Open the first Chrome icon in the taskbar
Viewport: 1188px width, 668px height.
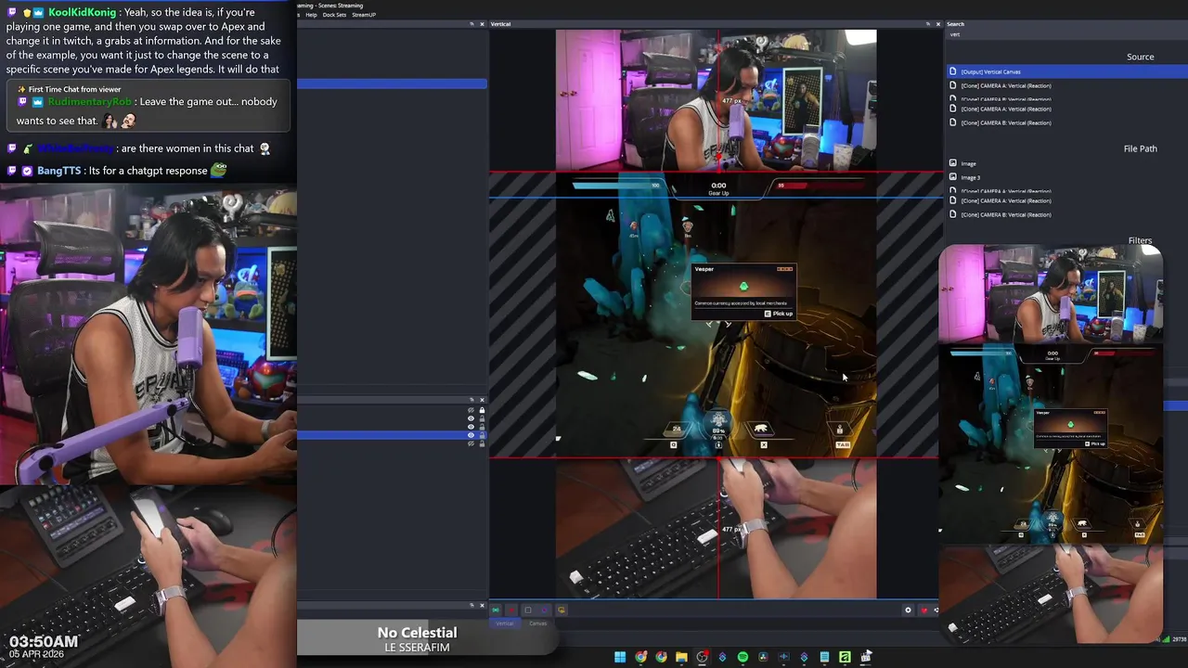[640, 657]
